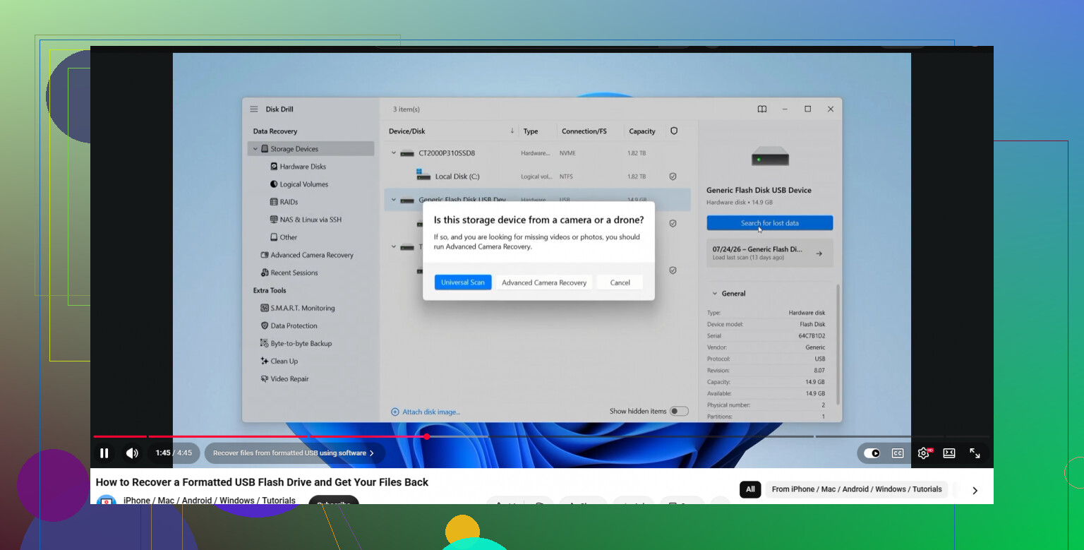Click the shield column header icon
Image resolution: width=1084 pixels, height=550 pixels.
coord(674,131)
